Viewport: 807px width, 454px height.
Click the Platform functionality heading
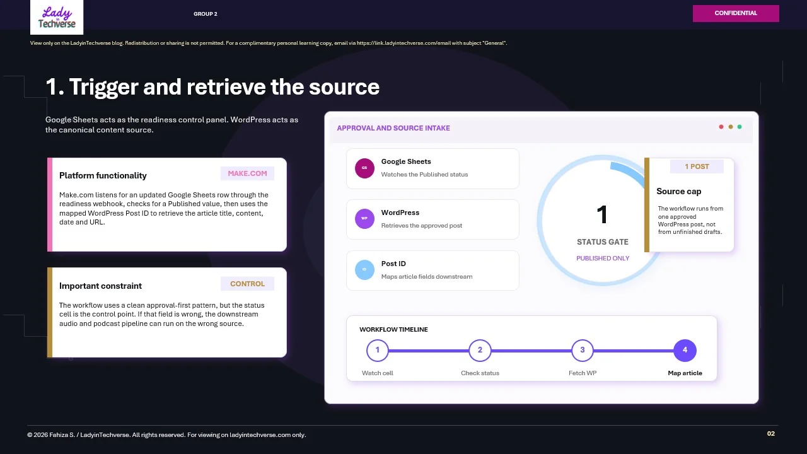tap(103, 175)
